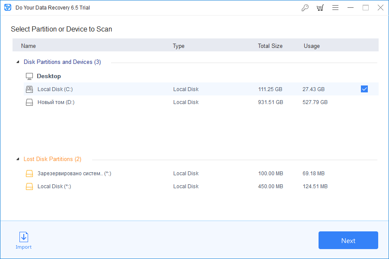389x259 pixels.
Task: Click the Do Your Data Recovery app logo
Action: click(x=7, y=7)
